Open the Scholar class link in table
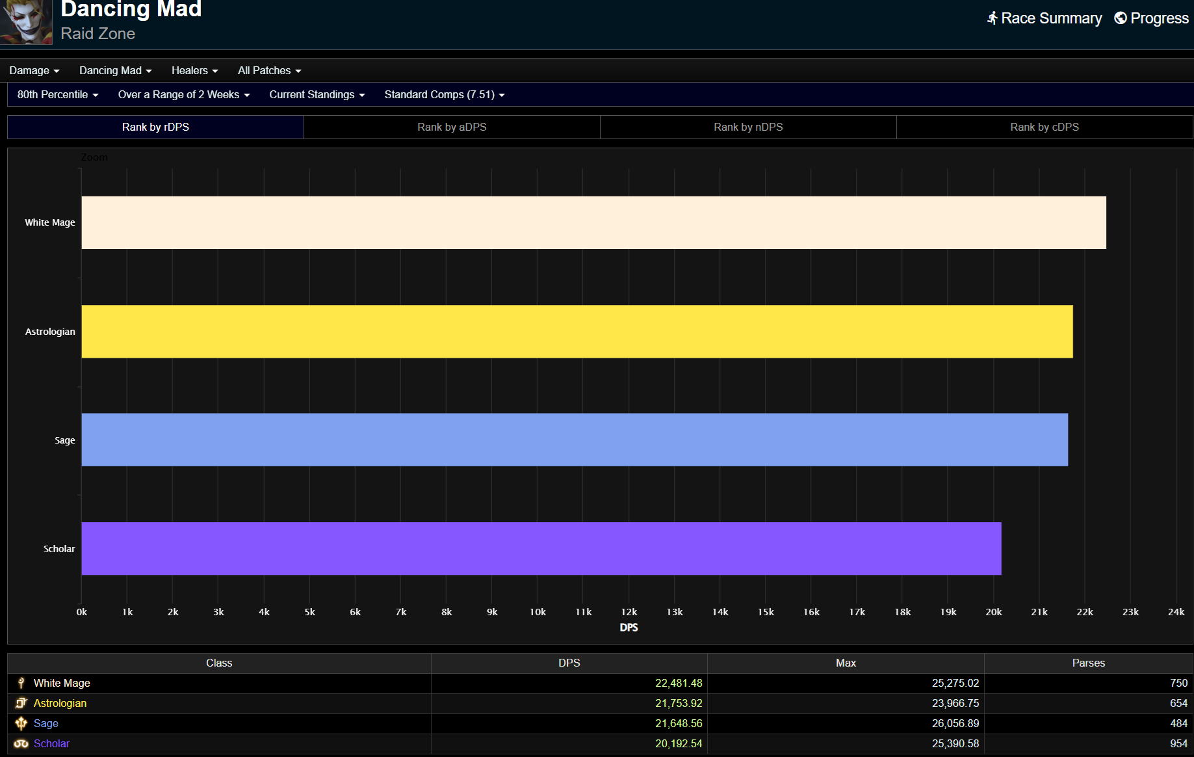Viewport: 1194px width, 757px height. coord(51,743)
